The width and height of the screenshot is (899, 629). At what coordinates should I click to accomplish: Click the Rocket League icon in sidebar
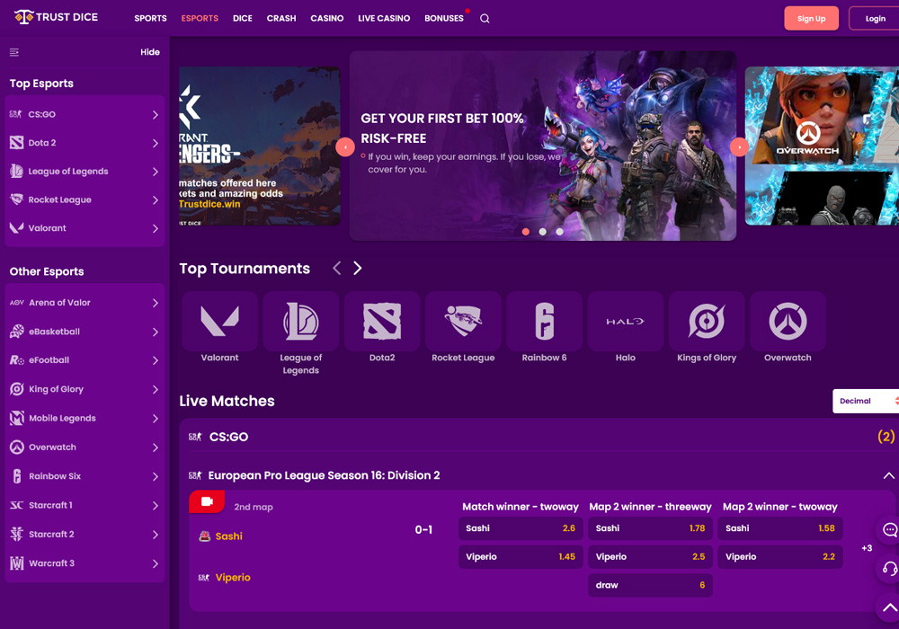click(x=16, y=199)
